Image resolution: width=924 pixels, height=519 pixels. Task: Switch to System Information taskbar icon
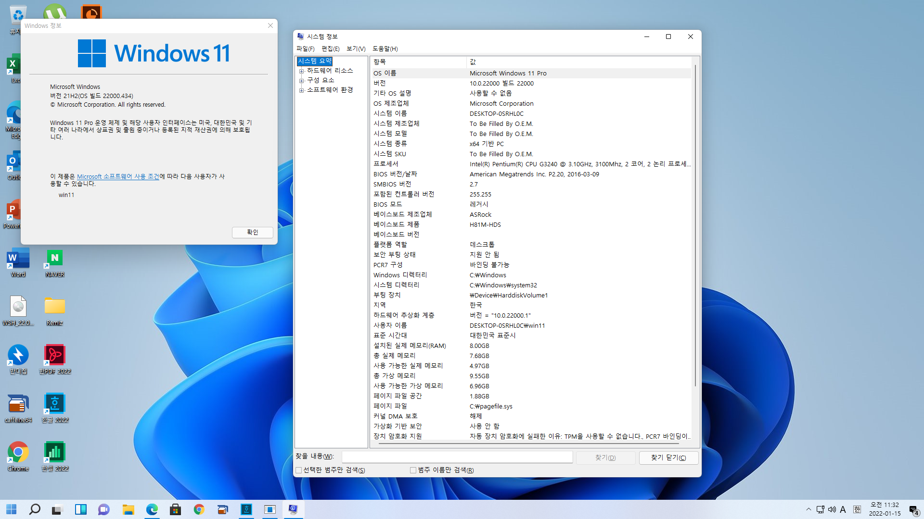[293, 509]
